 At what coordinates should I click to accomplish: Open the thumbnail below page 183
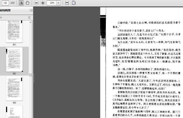(14, 112)
